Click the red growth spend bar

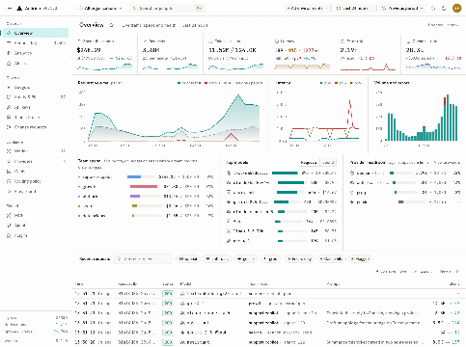click(x=144, y=186)
